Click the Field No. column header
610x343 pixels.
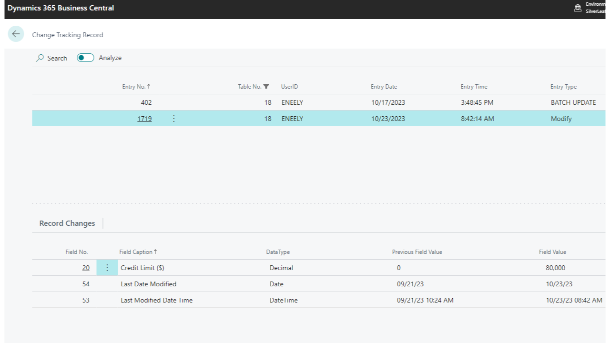[77, 252]
